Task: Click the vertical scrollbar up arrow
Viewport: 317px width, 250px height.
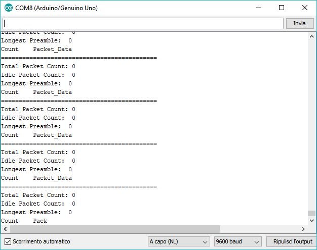Action: [311, 37]
